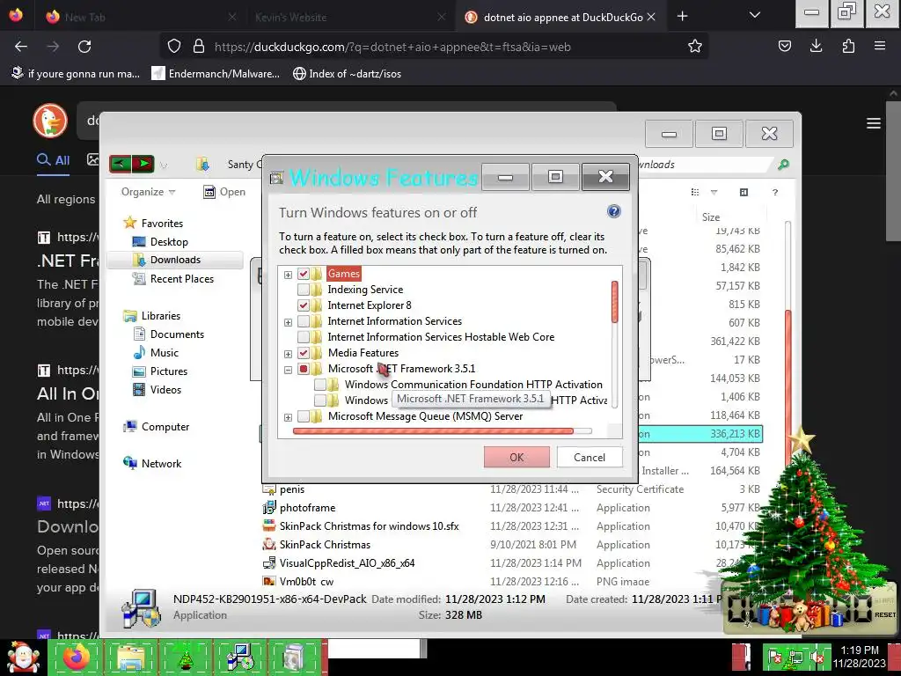Expand Microsoft Message Queue Server node
The image size is (901, 676).
[x=288, y=417]
